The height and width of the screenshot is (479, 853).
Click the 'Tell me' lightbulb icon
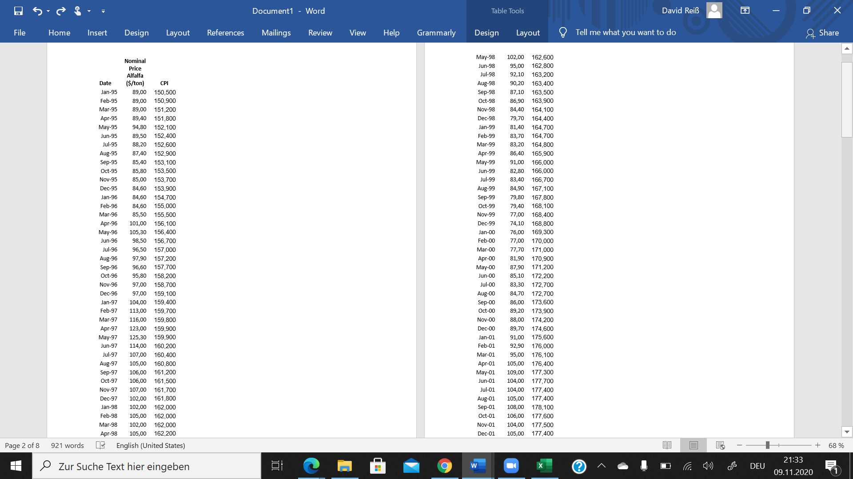(563, 32)
